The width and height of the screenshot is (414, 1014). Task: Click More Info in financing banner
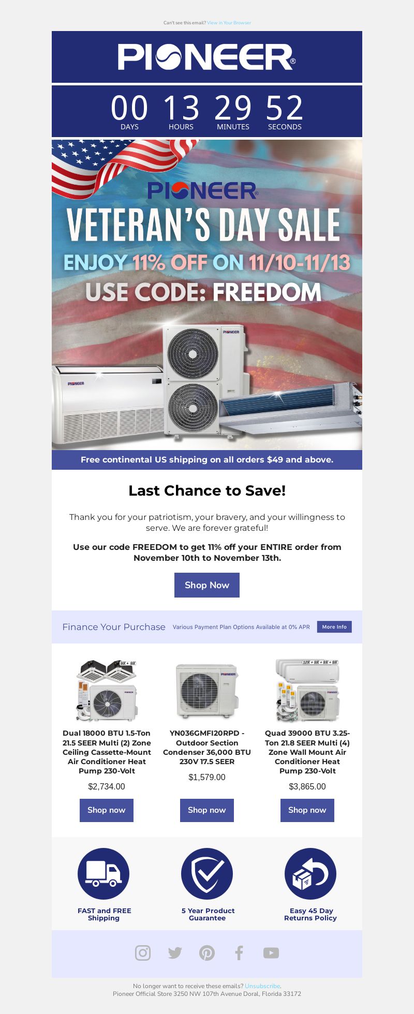pyautogui.click(x=334, y=627)
